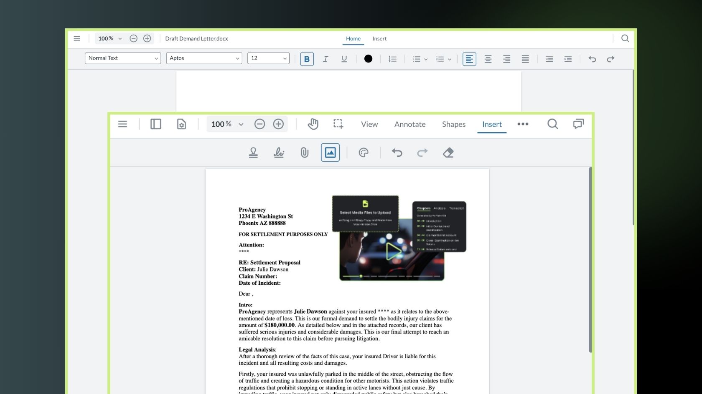Image resolution: width=702 pixels, height=394 pixels.
Task: Select the rubber stamp tool
Action: (253, 153)
